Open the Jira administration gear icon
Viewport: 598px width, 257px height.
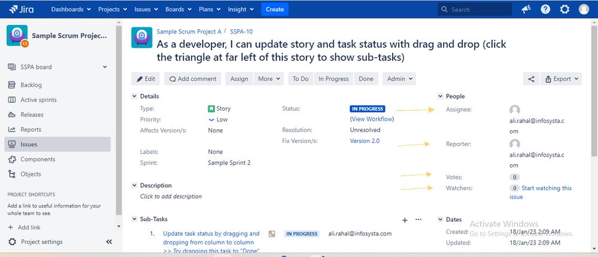pos(564,9)
